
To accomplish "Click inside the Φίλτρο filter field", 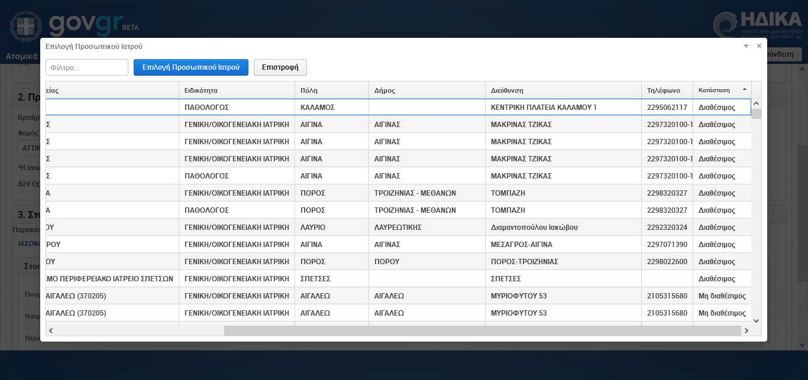I will click(87, 67).
